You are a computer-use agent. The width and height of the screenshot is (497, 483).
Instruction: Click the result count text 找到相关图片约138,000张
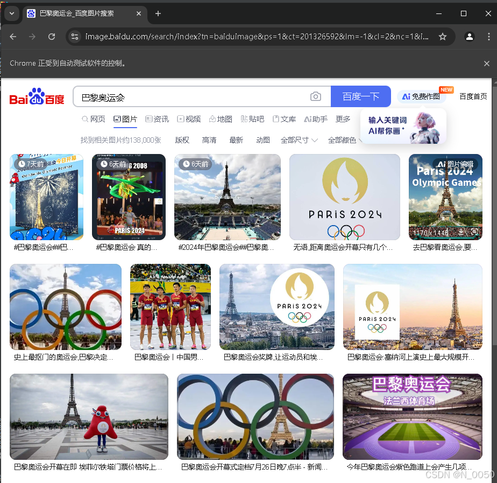(121, 140)
